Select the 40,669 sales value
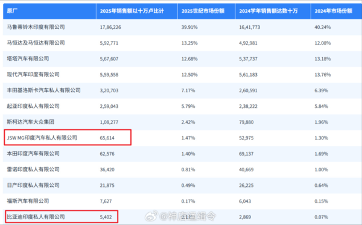Image resolution: width=362 pixels, height=225 pixels. tap(246, 170)
